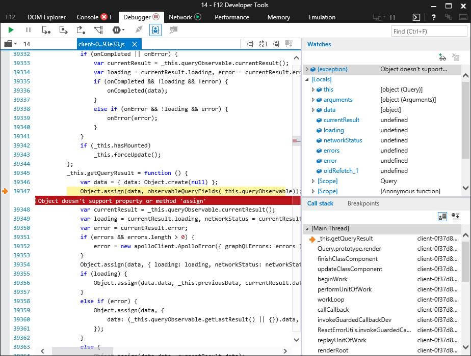Click the red error message banner
The height and width of the screenshot is (356, 471).
pyautogui.click(x=168, y=201)
